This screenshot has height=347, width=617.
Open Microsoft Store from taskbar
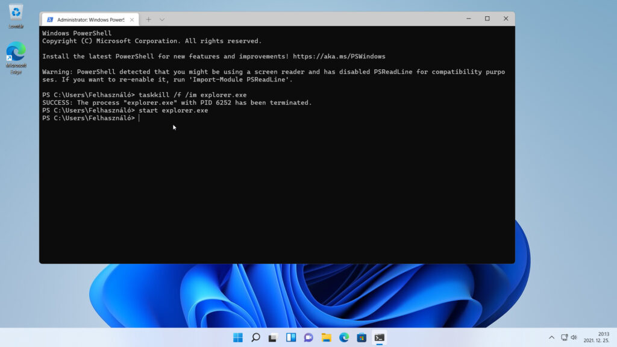(x=362, y=337)
